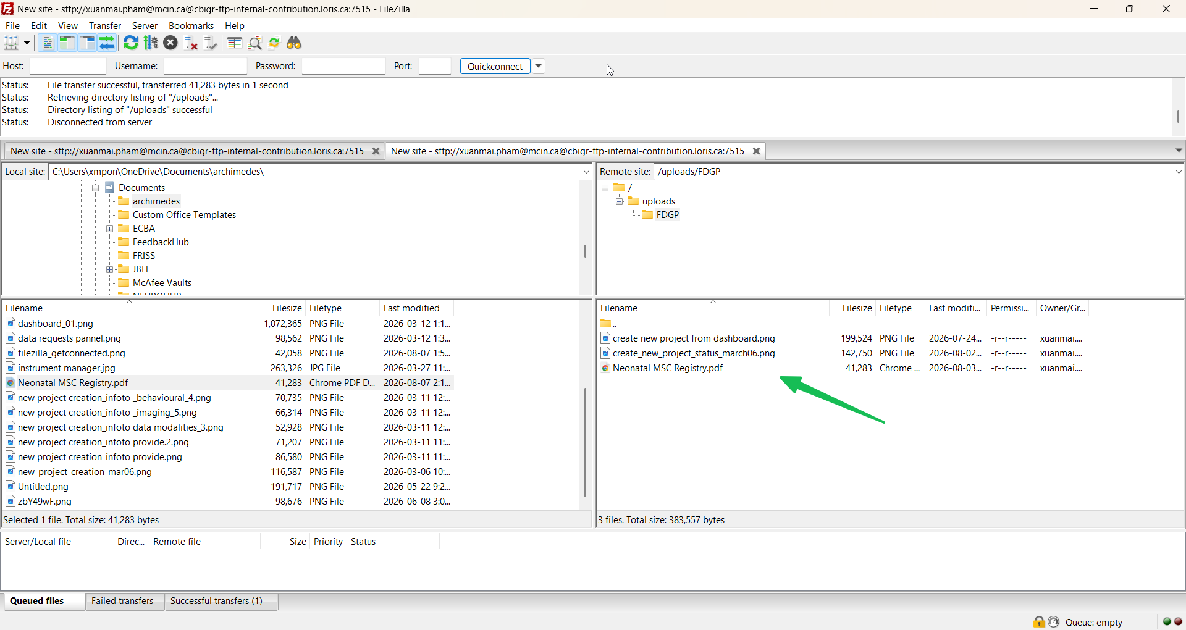Refresh the file and folder lists
The image size is (1186, 630).
tap(130, 43)
